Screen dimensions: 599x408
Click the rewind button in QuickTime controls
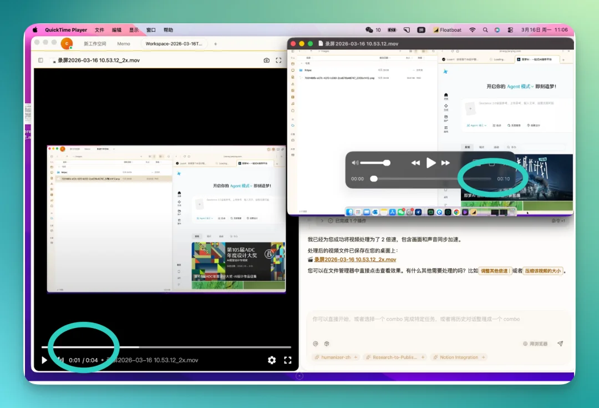[415, 163]
